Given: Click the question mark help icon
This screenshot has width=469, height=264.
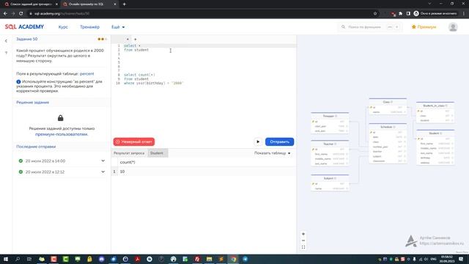Looking at the screenshot, I should [x=6, y=53].
